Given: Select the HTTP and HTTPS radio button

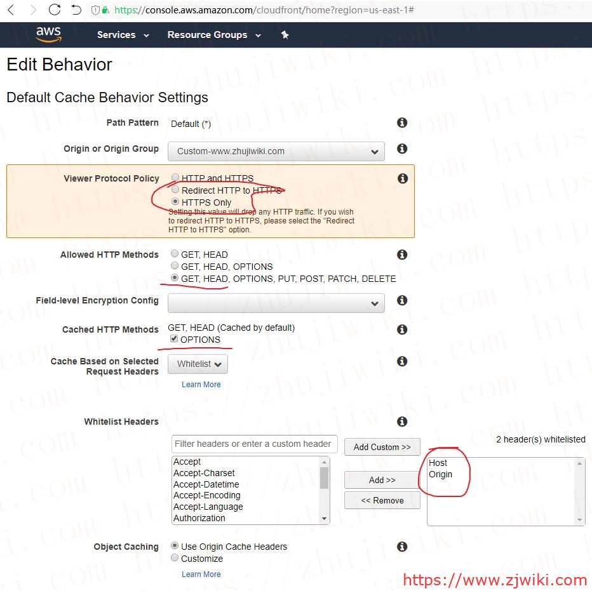Looking at the screenshot, I should (175, 177).
